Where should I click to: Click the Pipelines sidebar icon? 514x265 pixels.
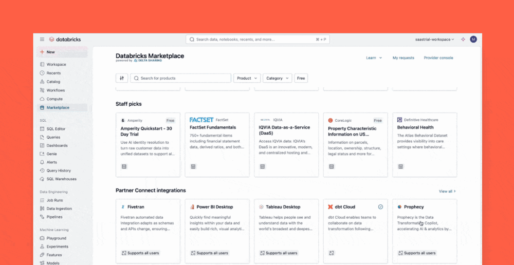(x=42, y=217)
